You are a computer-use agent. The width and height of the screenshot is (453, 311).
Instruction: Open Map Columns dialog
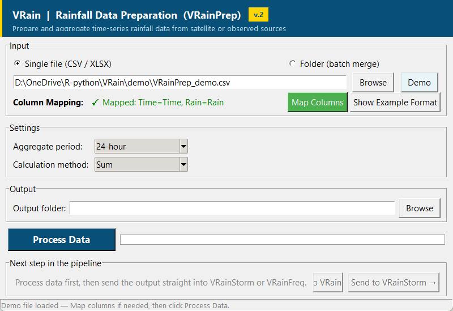318,103
